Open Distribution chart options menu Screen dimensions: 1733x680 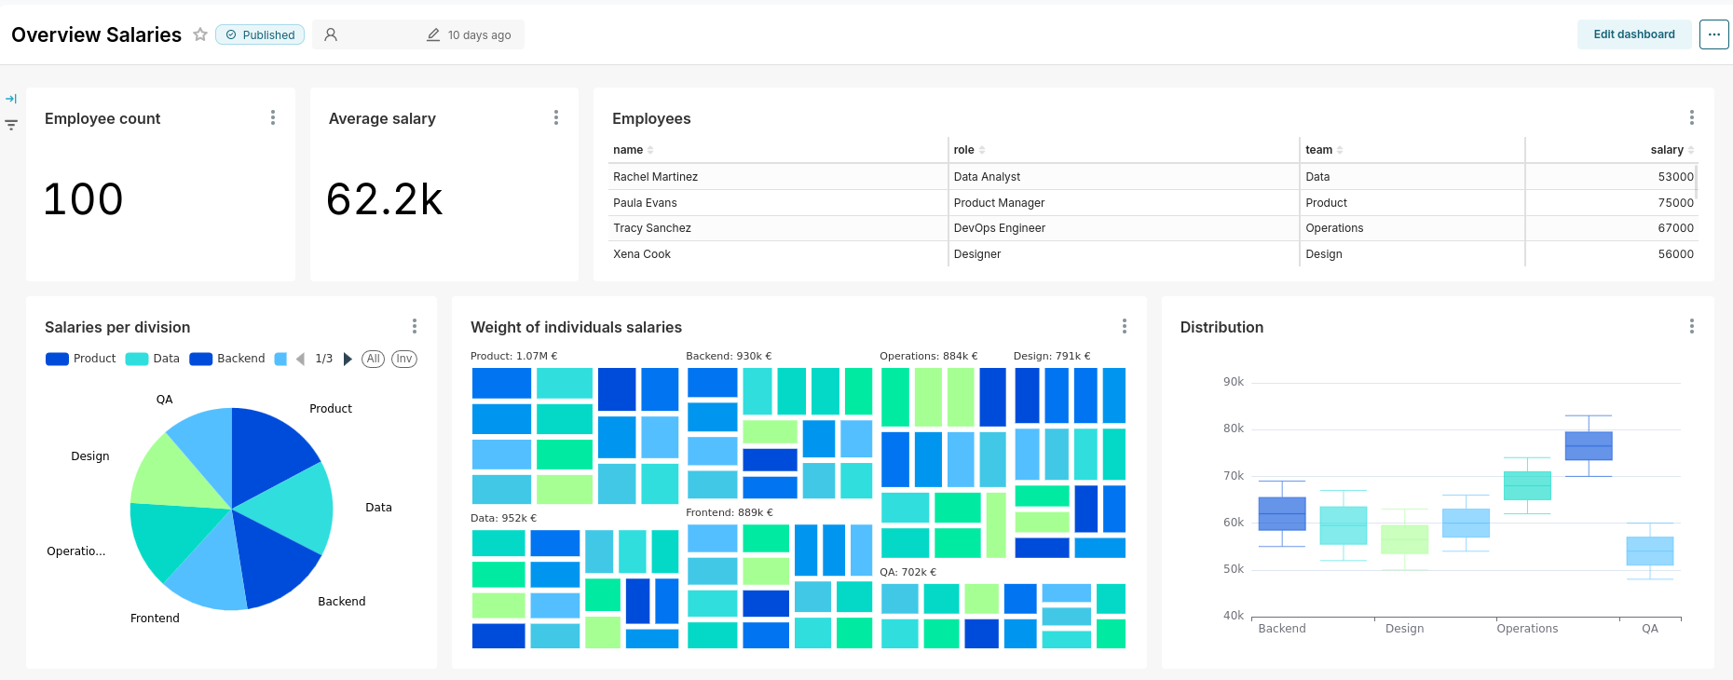click(x=1691, y=326)
